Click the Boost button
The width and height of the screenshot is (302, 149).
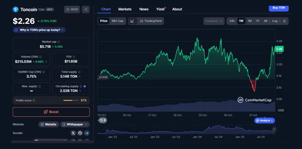(51, 112)
